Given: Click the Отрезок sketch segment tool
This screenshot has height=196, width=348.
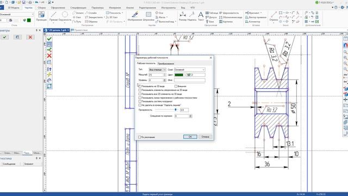Looking at the screenshot, I should [274, 16].
